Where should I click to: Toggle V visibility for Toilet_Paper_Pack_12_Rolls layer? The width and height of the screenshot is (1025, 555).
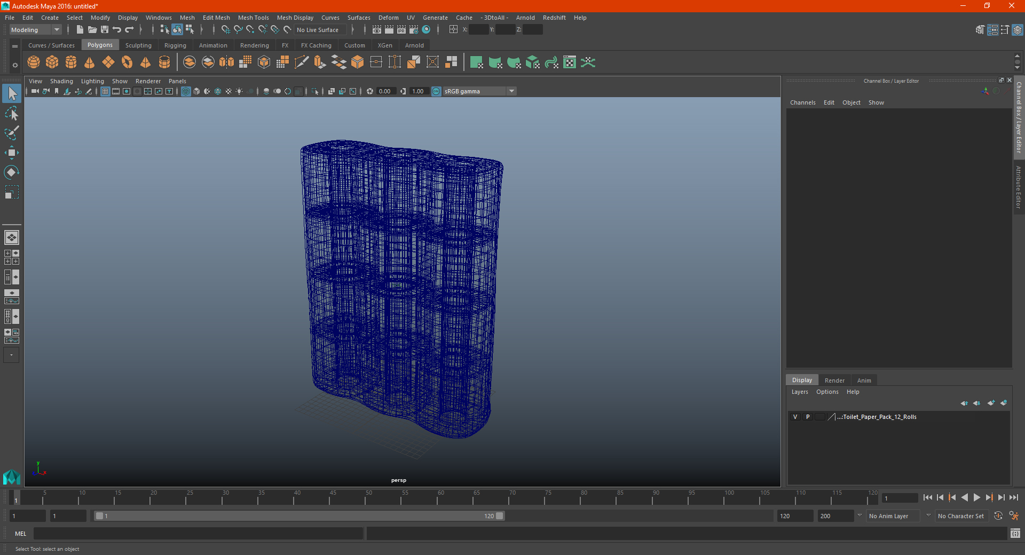[795, 417]
